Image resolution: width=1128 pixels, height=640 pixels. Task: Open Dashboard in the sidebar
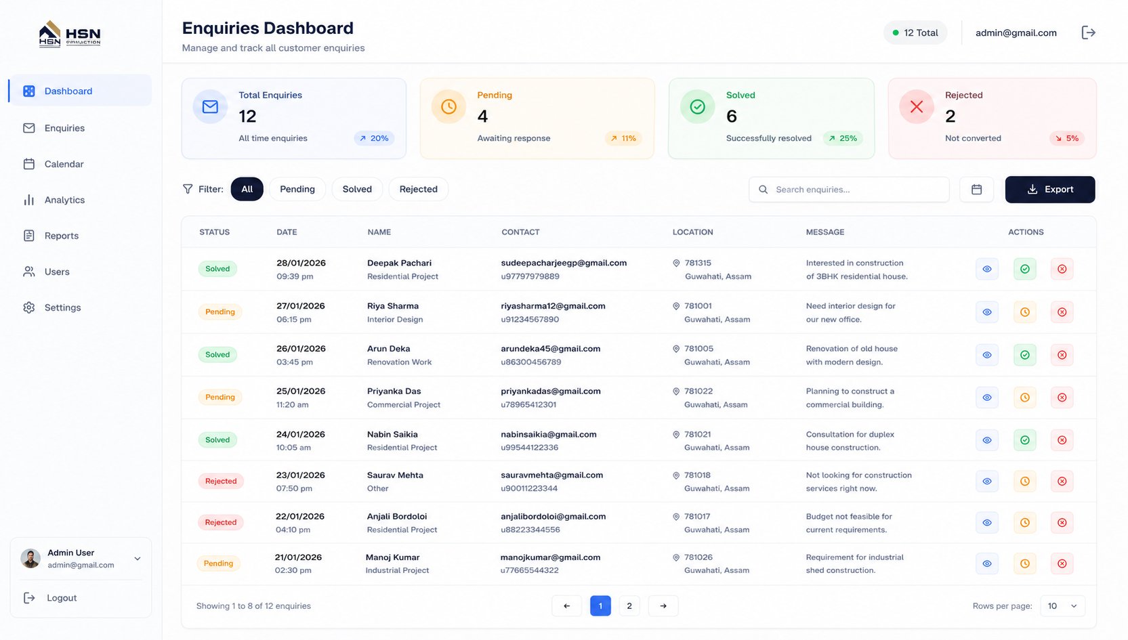pyautogui.click(x=80, y=91)
